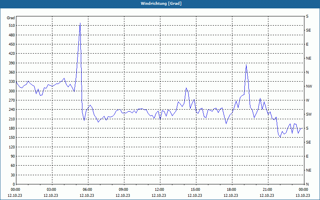Select the 0 value at the axis origin
The height and width of the screenshot is (200, 320).
point(14,184)
